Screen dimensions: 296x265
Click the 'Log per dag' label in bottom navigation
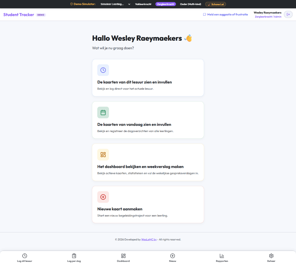[74, 261]
